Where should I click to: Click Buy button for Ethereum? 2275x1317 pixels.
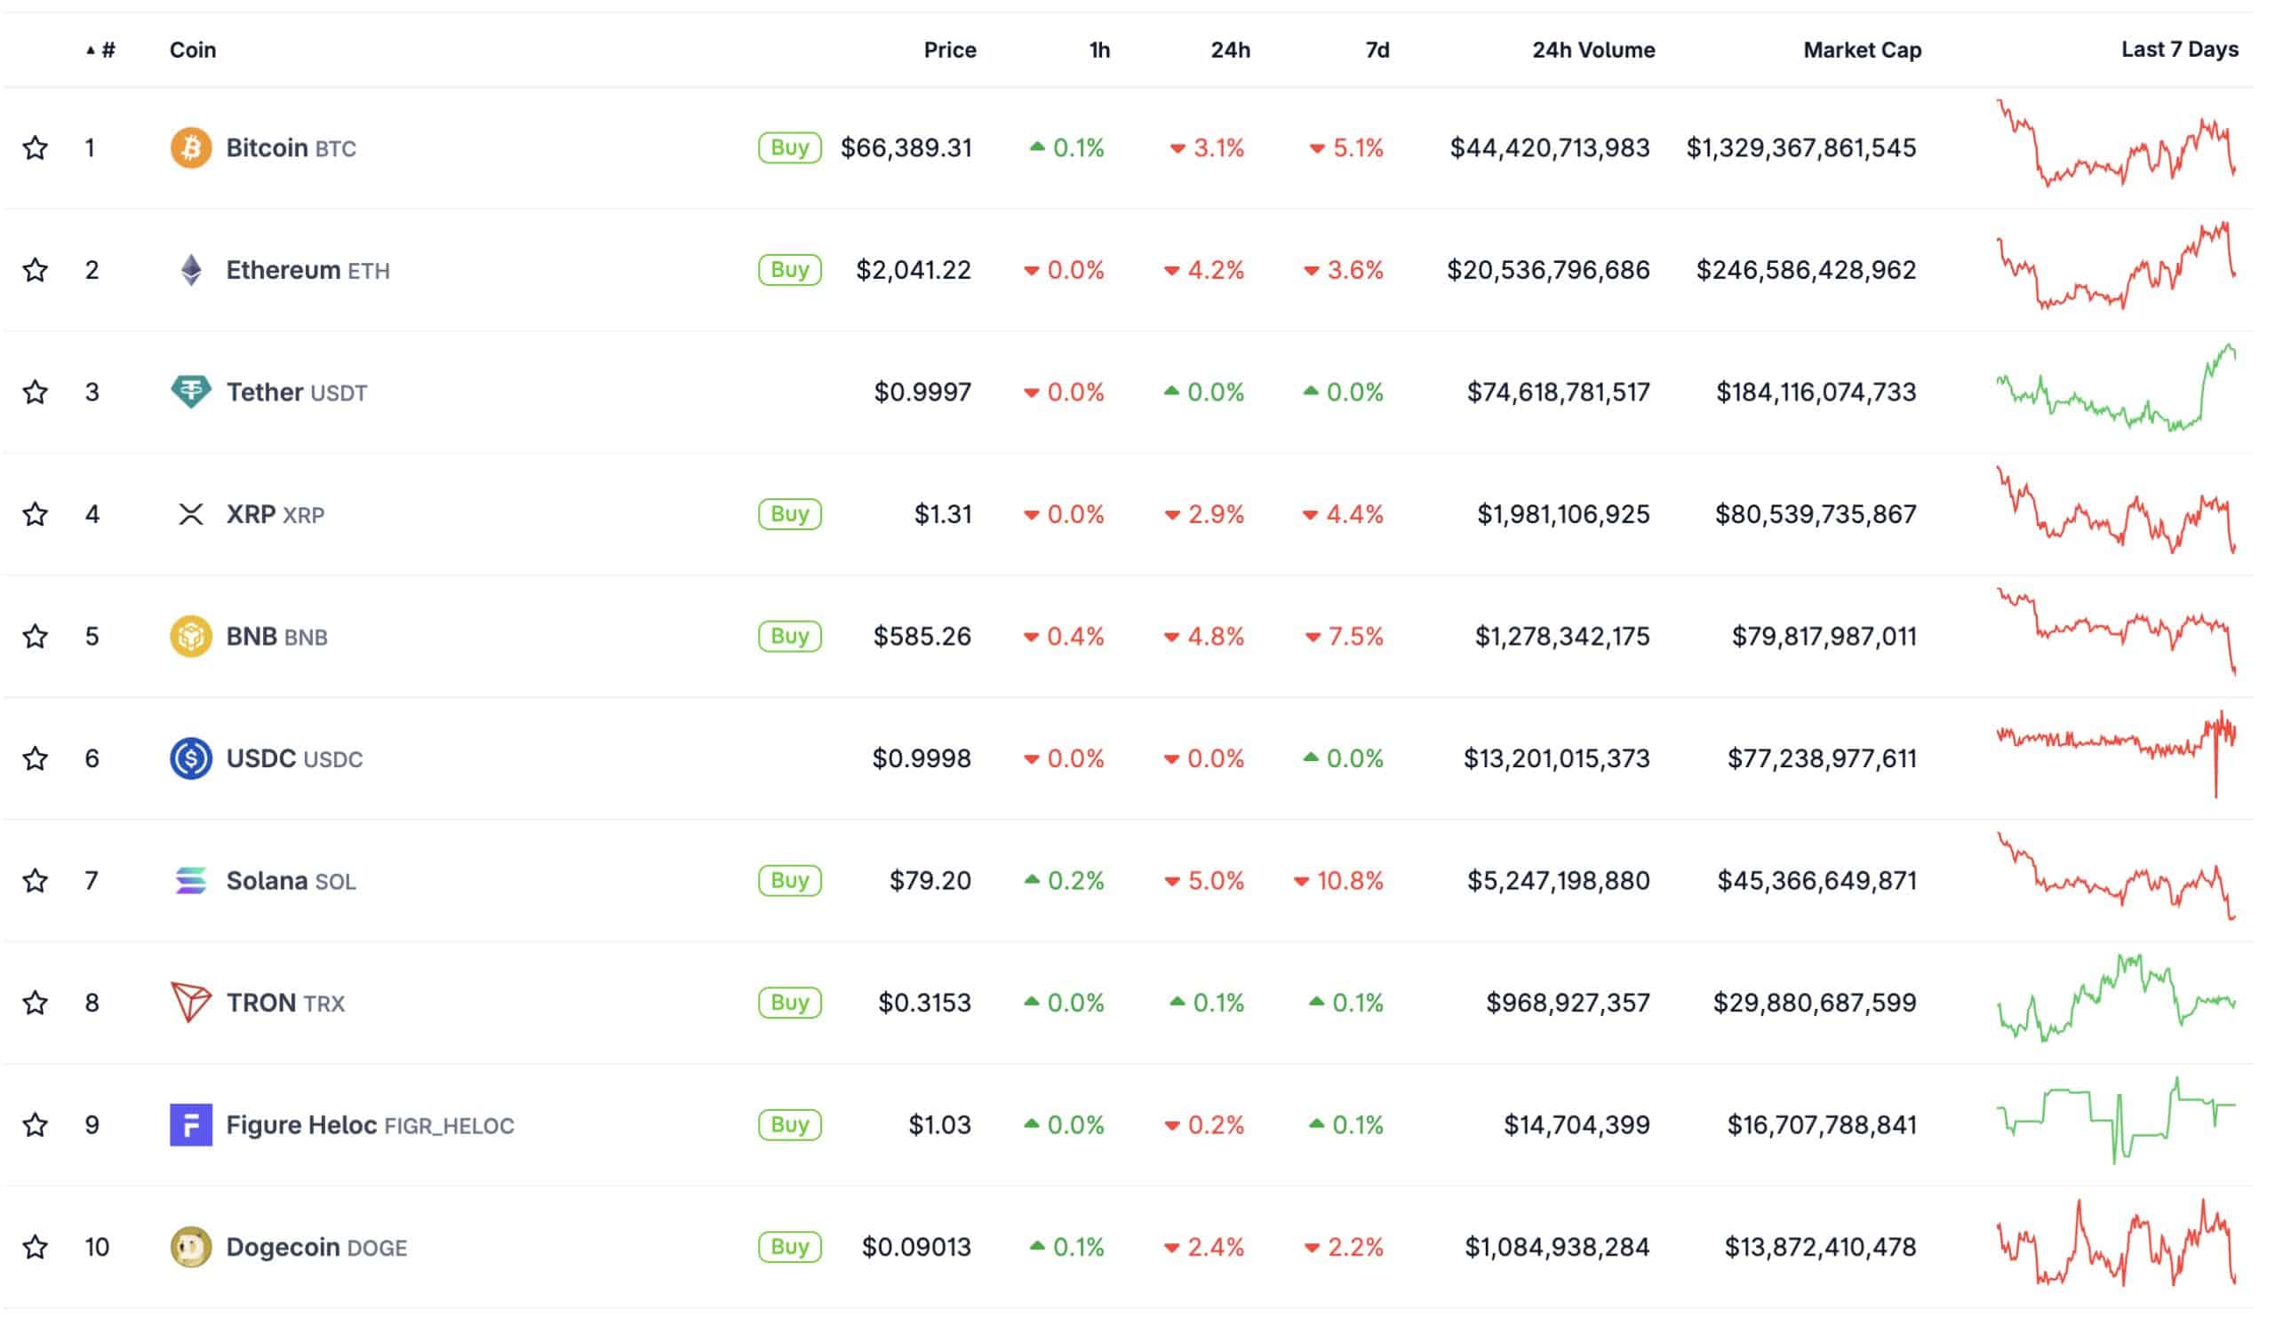(791, 270)
